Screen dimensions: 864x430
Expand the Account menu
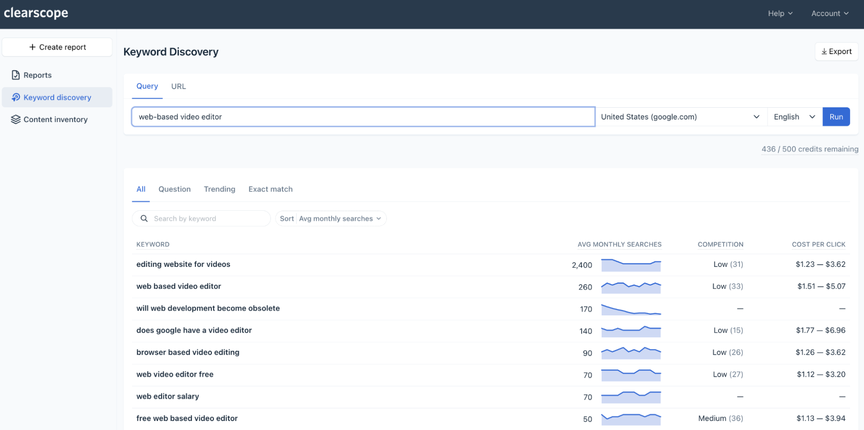click(x=829, y=13)
